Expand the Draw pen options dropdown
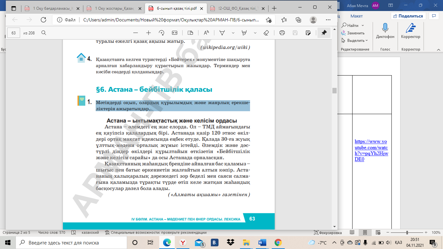The width and height of the screenshot is (443, 249). [x=233, y=33]
